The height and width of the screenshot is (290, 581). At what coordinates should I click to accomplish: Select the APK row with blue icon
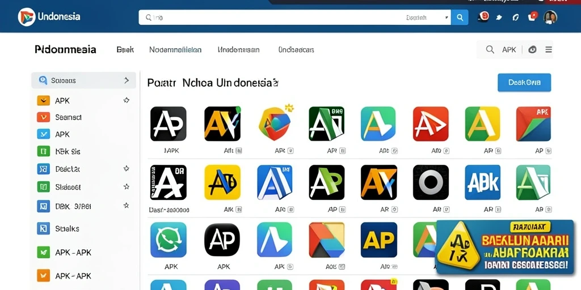[83, 134]
